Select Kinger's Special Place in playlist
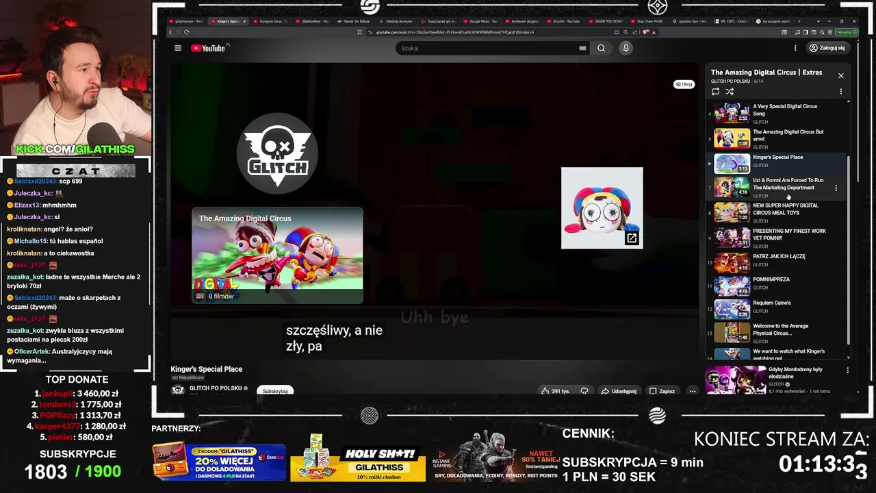 click(x=777, y=164)
